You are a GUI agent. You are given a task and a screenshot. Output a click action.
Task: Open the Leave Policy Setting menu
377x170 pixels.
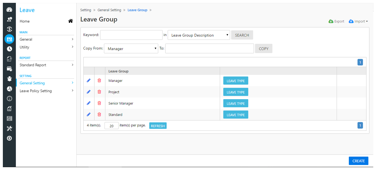click(46, 91)
